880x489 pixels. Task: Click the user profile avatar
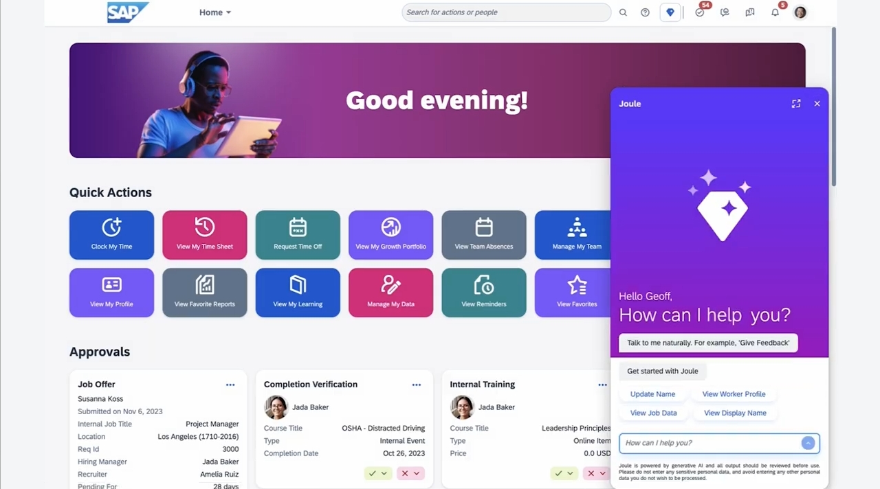(800, 12)
